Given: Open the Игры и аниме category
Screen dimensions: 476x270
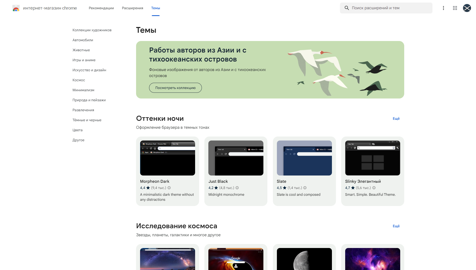Looking at the screenshot, I should tap(84, 60).
